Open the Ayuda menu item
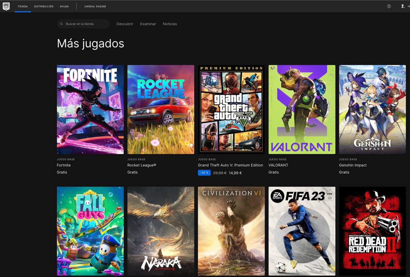Screen dimensions: 410x277 click(x=64, y=6)
